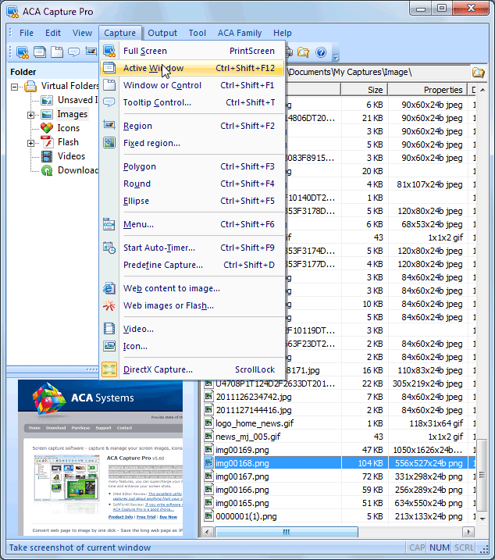The width and height of the screenshot is (495, 560).
Task: Open the ACA Family menu
Action: [240, 33]
